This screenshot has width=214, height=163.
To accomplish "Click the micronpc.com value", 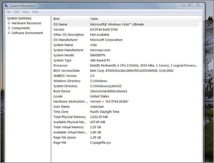I will point(100,50).
